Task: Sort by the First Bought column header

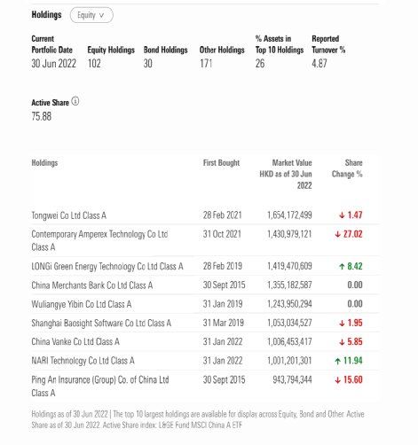Action: [221, 163]
